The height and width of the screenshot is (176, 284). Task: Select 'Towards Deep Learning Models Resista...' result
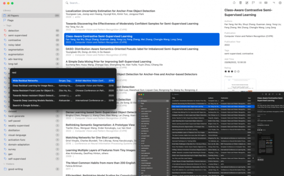point(63,100)
